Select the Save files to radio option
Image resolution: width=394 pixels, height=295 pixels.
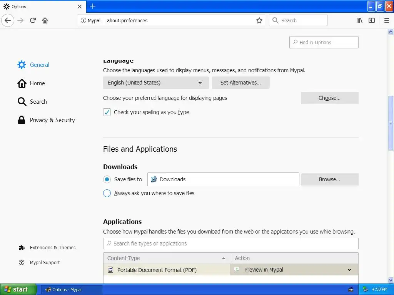click(x=107, y=179)
